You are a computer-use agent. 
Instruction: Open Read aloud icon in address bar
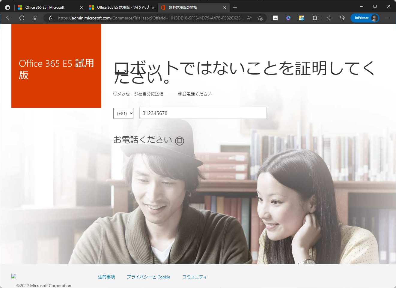(x=249, y=18)
